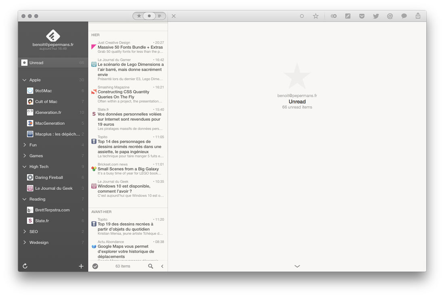Open article Vos données personnelles volées
Image resolution: width=444 pixels, height=297 pixels.
click(128, 119)
